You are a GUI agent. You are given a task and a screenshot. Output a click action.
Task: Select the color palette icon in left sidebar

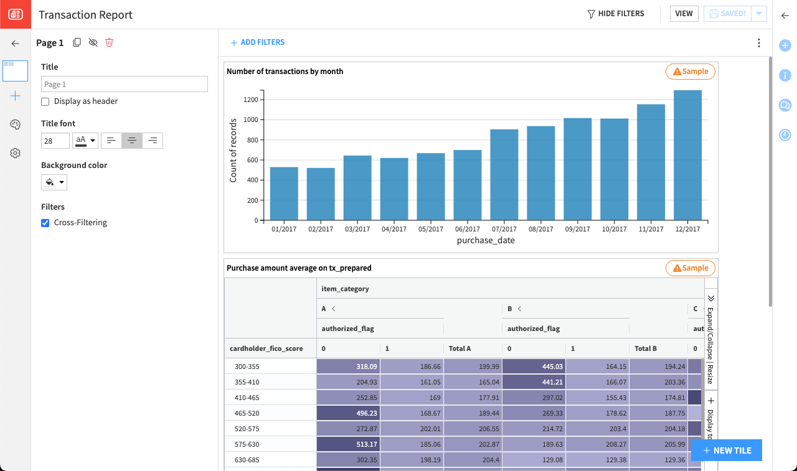click(15, 124)
